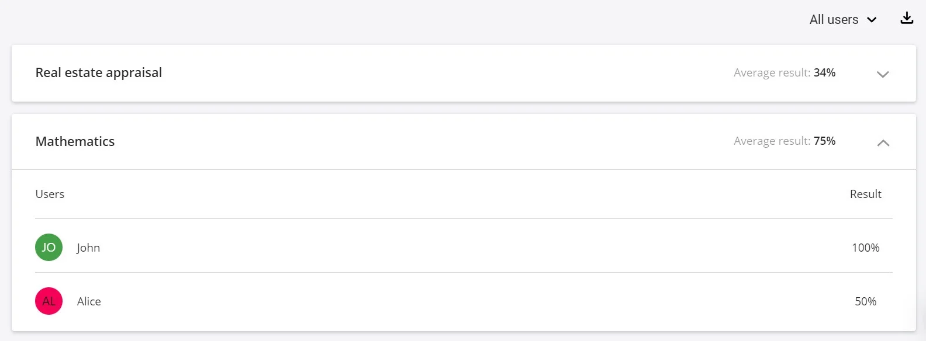Image resolution: width=926 pixels, height=341 pixels.
Task: Click Average result label in Mathematics card
Action: [x=772, y=141]
